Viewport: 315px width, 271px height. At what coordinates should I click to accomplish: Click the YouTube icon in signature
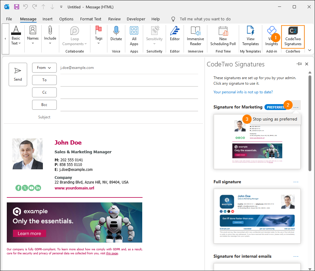[x=31, y=188]
